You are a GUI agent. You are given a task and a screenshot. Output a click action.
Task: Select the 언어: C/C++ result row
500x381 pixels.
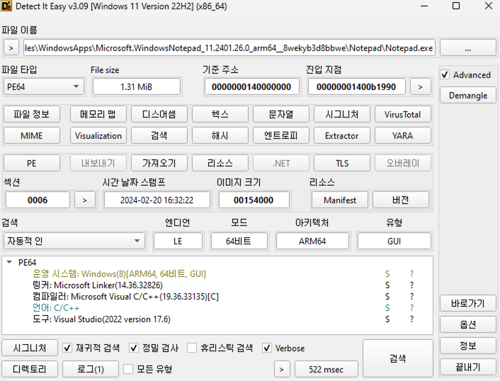point(217,308)
